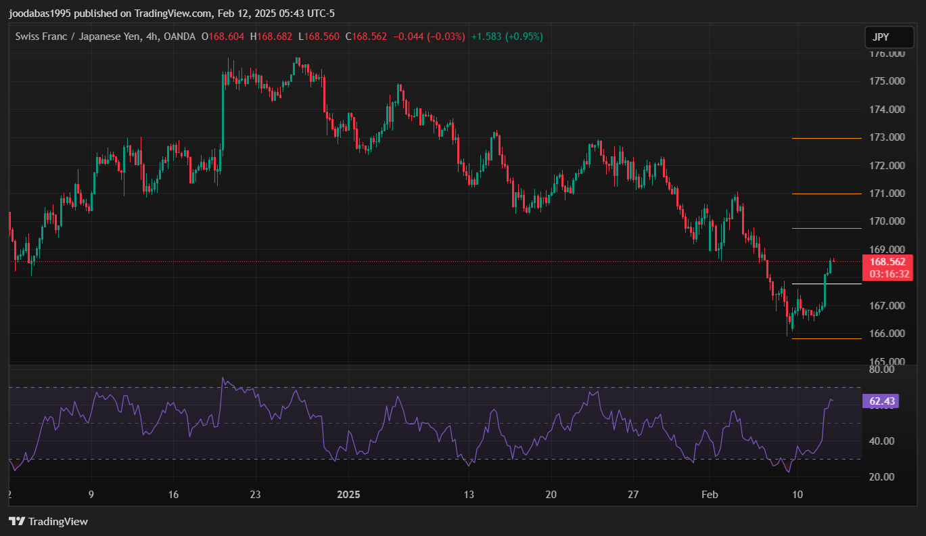Click the OANDA source label

180,37
